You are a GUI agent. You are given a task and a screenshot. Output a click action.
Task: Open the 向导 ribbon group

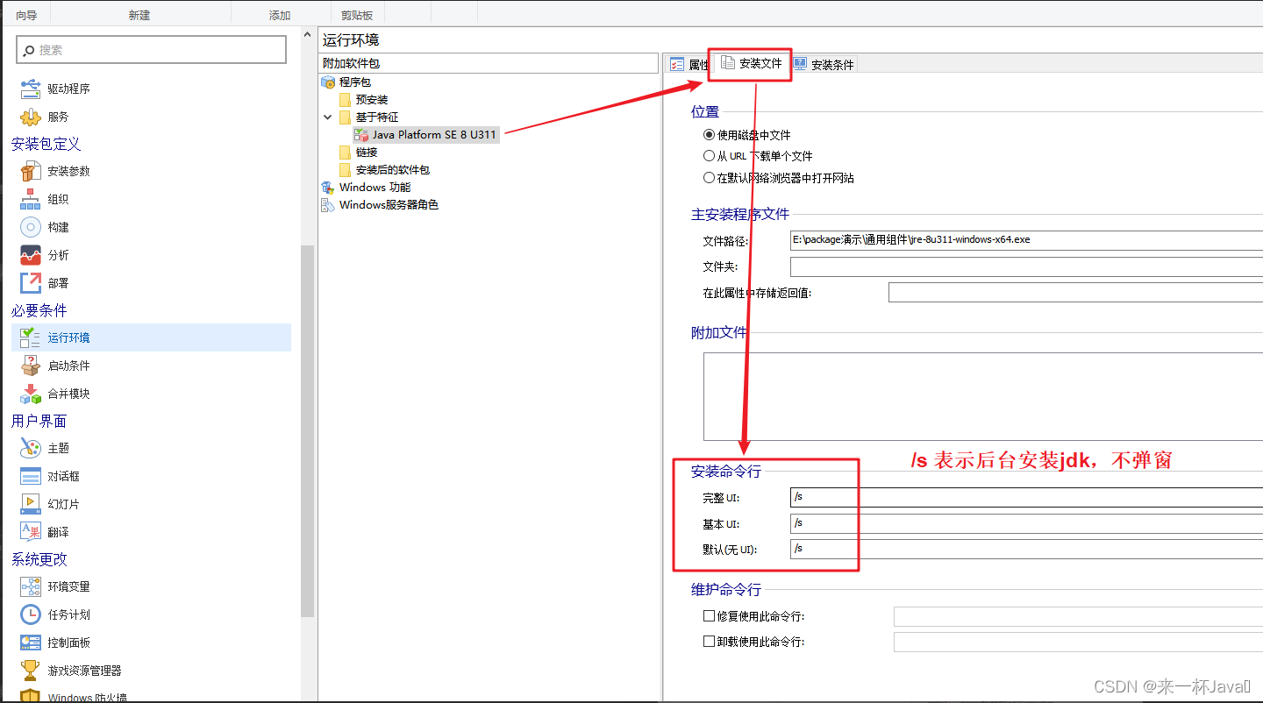26,15
